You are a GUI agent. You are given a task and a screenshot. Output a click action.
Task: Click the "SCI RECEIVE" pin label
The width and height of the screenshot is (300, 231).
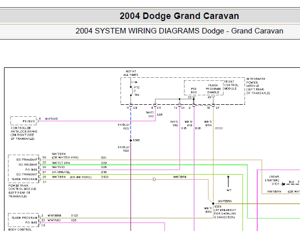[x=28, y=165]
